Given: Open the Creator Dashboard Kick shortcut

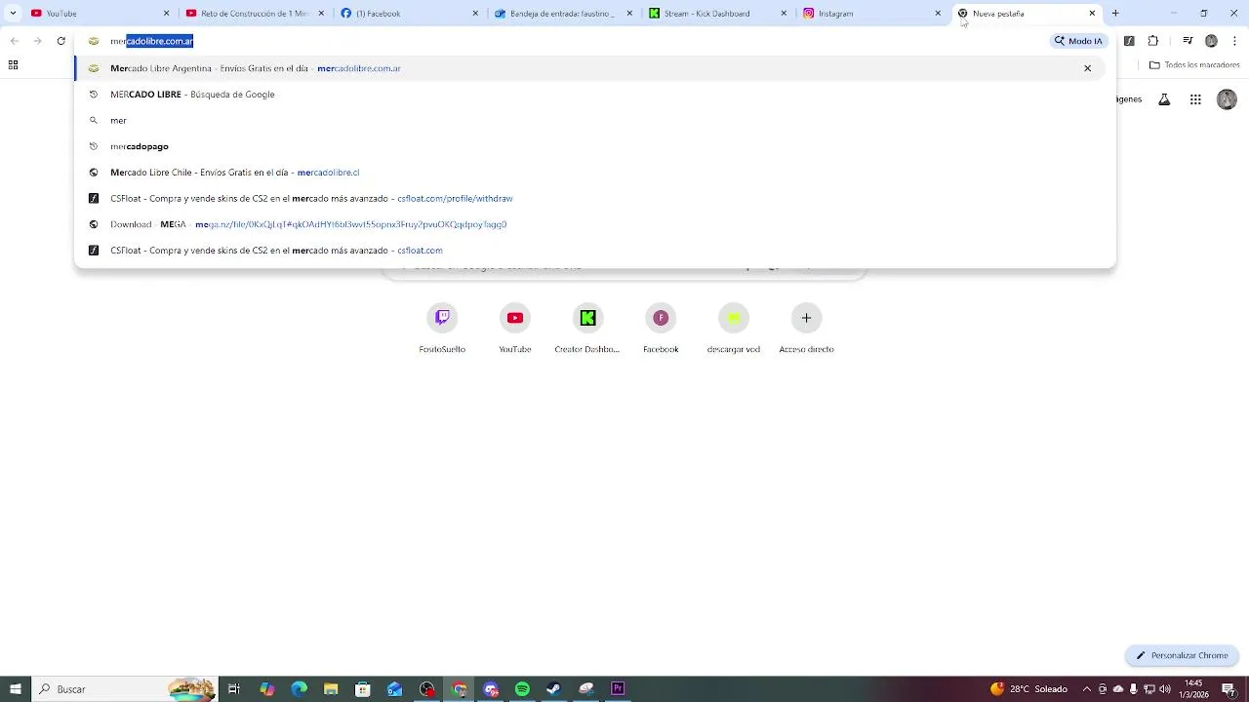Looking at the screenshot, I should tap(587, 328).
